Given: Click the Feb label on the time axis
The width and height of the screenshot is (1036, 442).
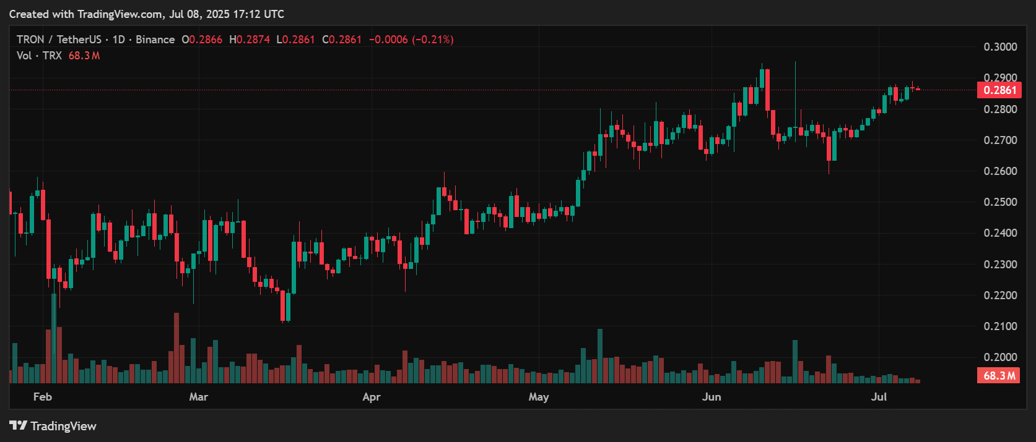Looking at the screenshot, I should (42, 397).
